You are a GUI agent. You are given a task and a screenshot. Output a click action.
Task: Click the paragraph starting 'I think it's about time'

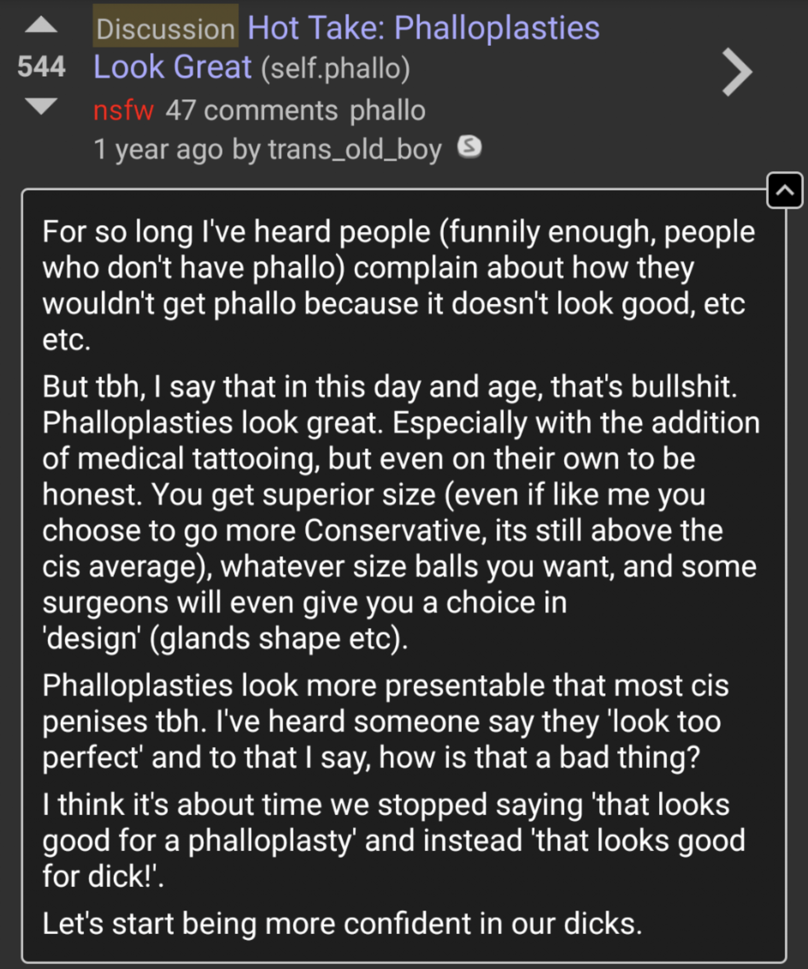[392, 840]
